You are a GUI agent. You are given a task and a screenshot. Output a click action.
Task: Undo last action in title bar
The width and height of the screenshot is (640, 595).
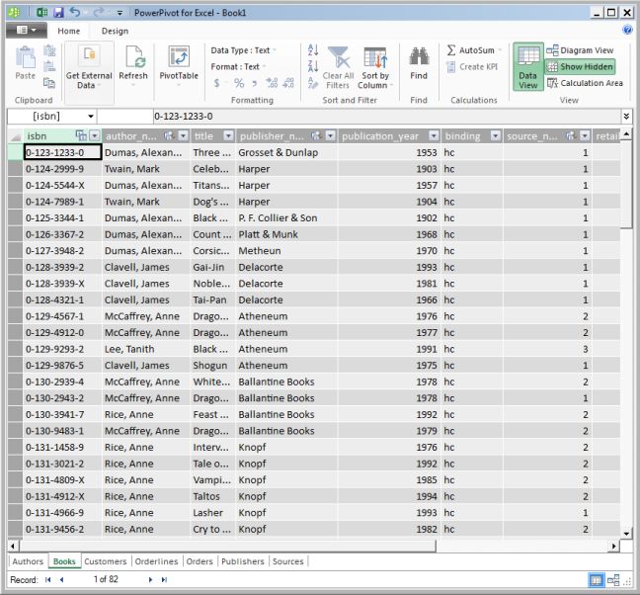point(75,12)
